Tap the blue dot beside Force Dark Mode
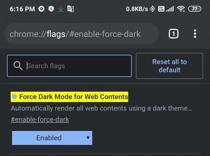210x156 pixels. pos(15,97)
